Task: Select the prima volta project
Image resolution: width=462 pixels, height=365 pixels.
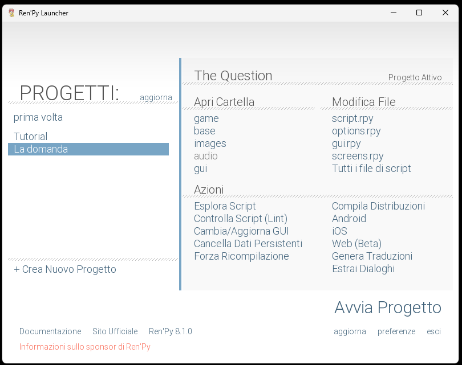Action: tap(38, 117)
